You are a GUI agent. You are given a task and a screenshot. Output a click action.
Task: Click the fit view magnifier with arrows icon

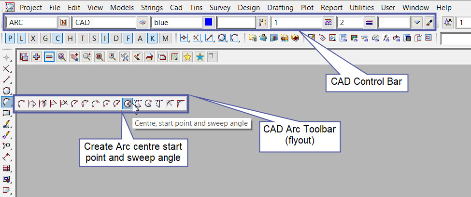(x=62, y=57)
